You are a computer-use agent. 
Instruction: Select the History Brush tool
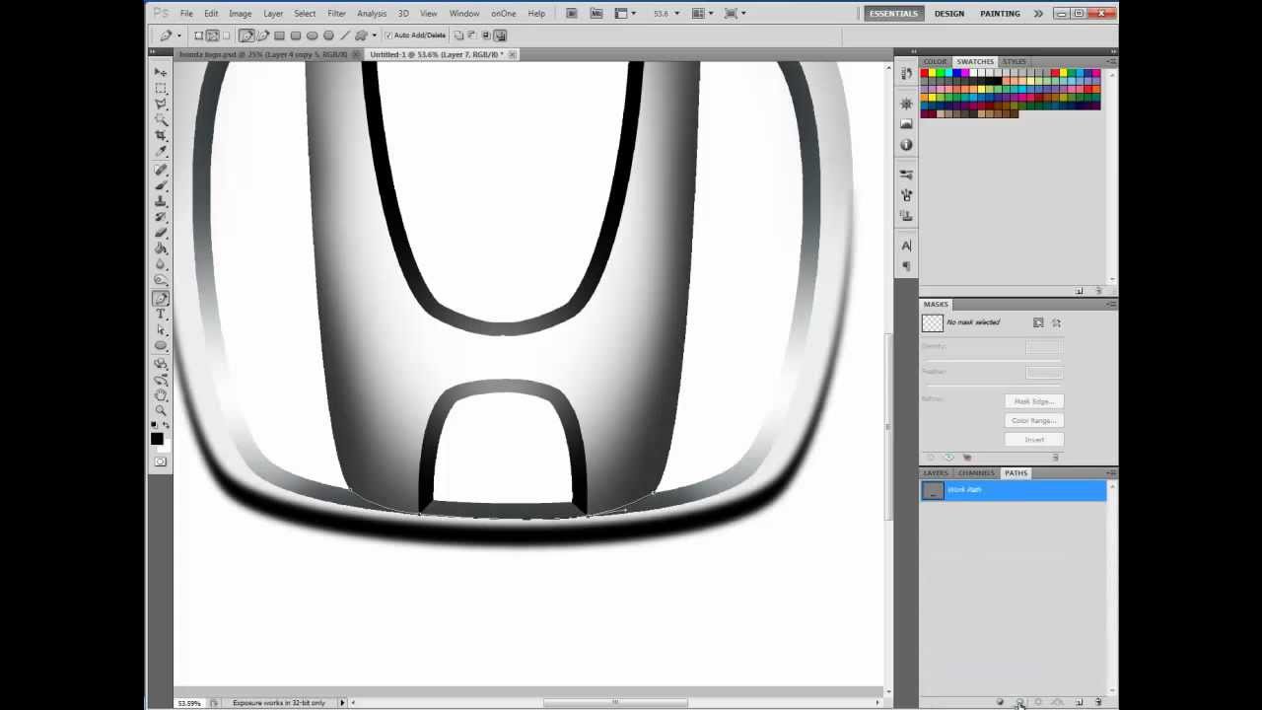161,217
